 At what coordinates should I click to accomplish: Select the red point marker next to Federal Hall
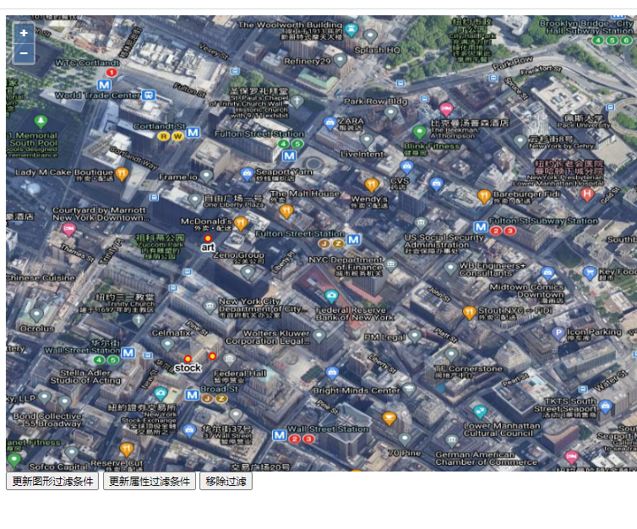pyautogui.click(x=212, y=357)
